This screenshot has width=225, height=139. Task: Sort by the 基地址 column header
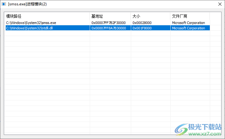pos(110,16)
